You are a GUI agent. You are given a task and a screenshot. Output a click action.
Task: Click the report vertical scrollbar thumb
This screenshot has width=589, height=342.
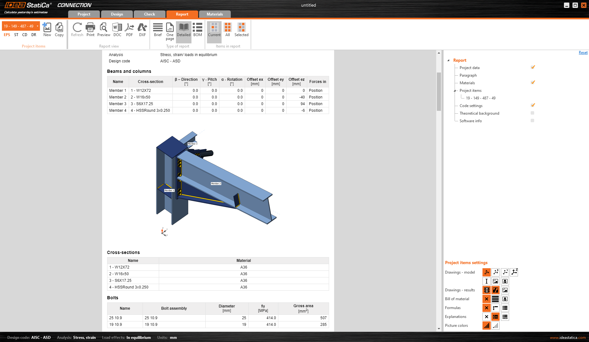pos(439,92)
